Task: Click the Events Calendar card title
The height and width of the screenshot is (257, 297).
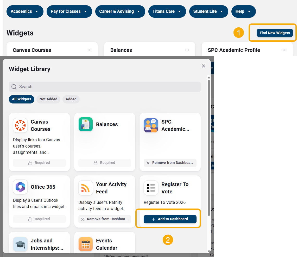Action: (x=107, y=244)
